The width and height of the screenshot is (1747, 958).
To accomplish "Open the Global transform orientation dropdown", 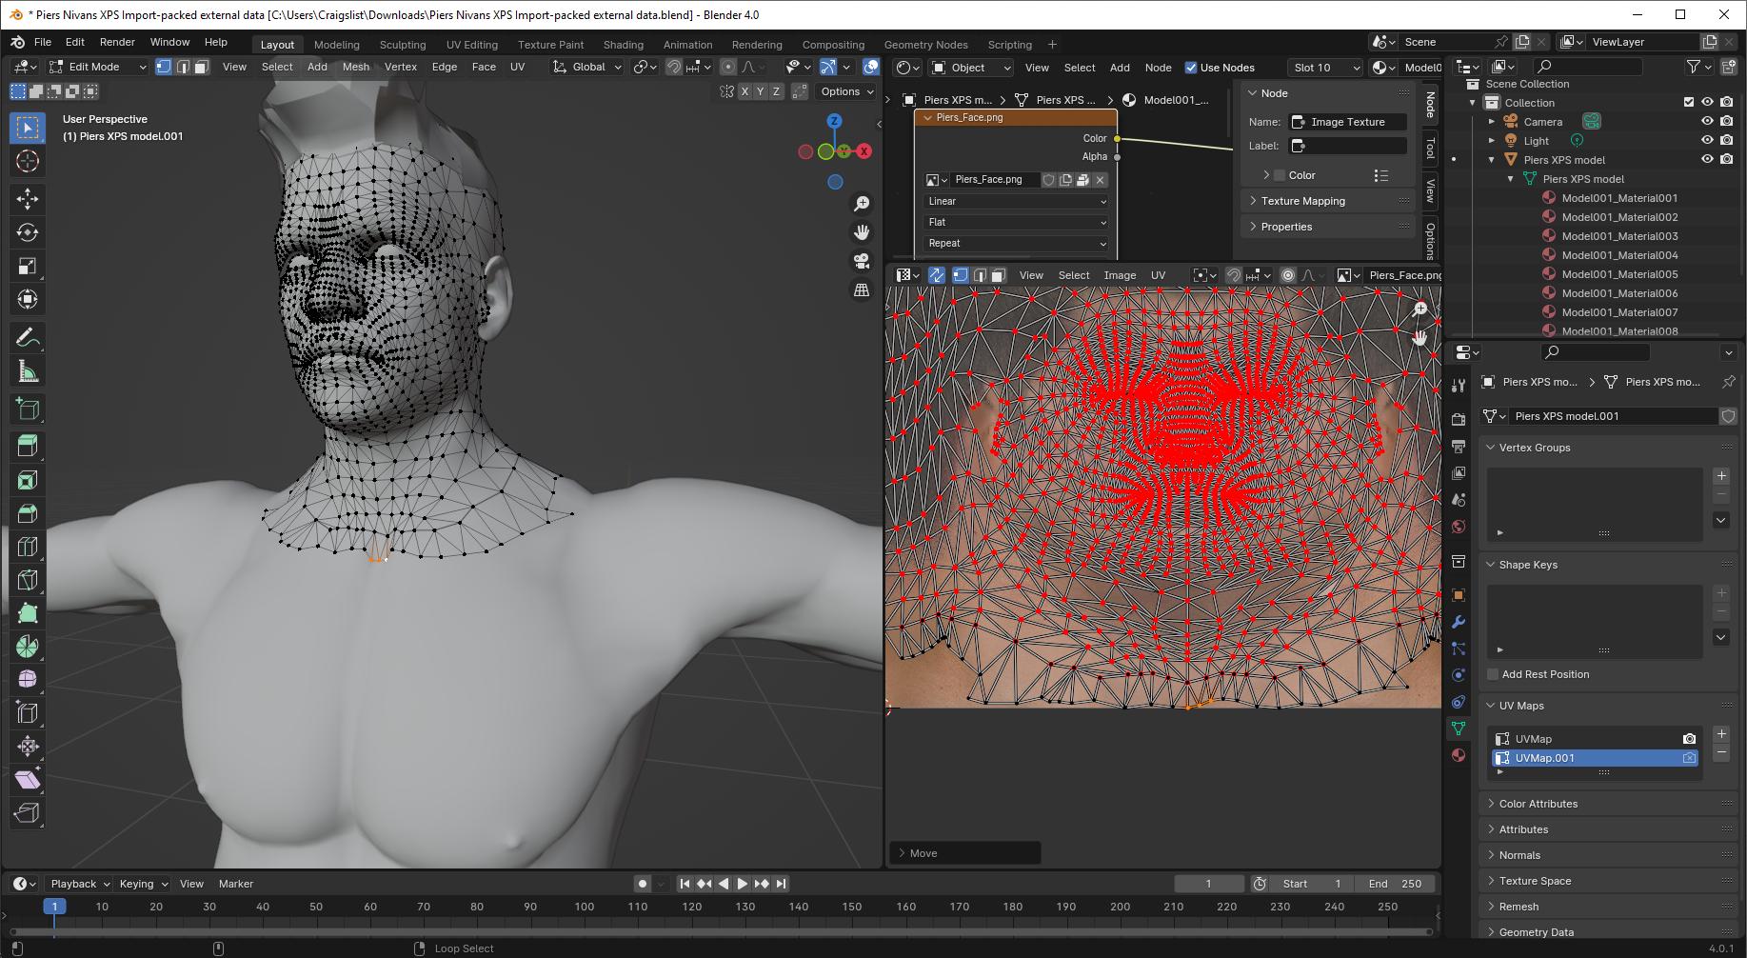I will click(x=587, y=67).
